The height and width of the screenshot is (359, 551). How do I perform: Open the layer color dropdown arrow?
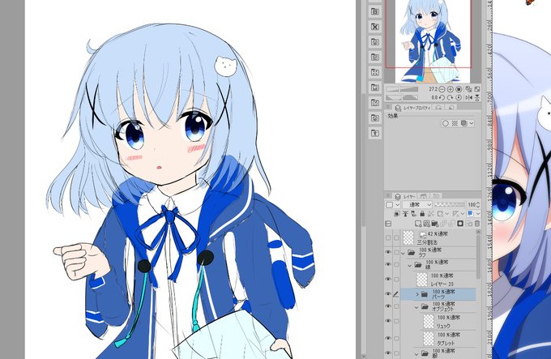478,214
